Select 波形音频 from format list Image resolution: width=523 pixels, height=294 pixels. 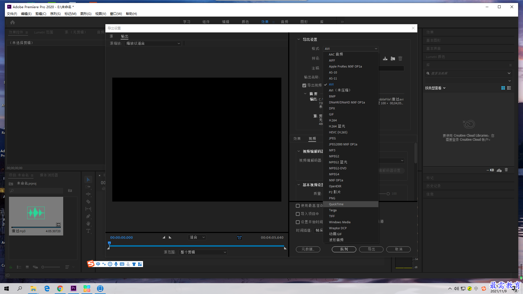point(351,240)
